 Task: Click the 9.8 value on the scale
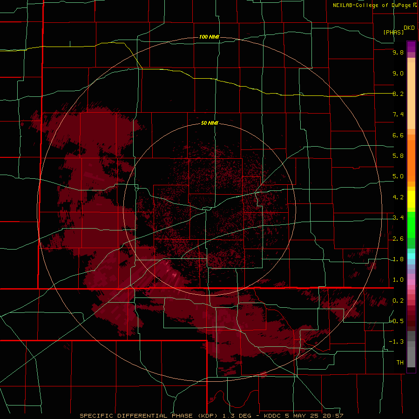[x=398, y=53]
